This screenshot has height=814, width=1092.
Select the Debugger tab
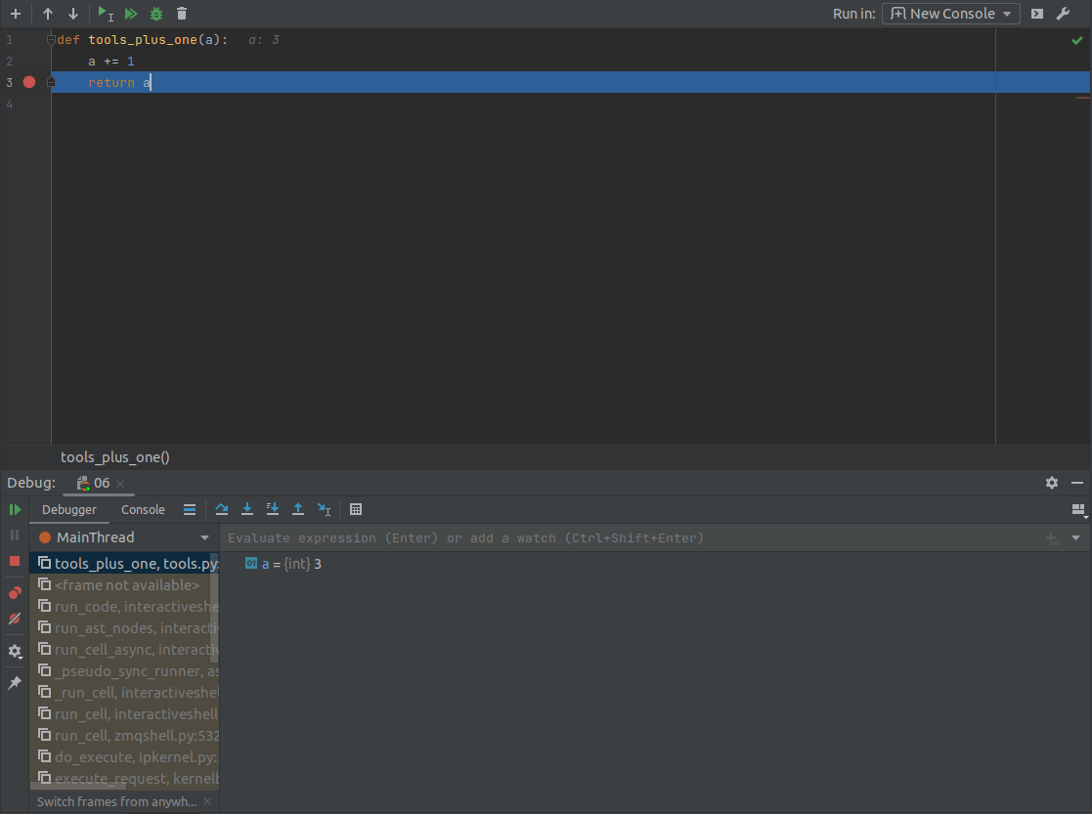click(69, 509)
